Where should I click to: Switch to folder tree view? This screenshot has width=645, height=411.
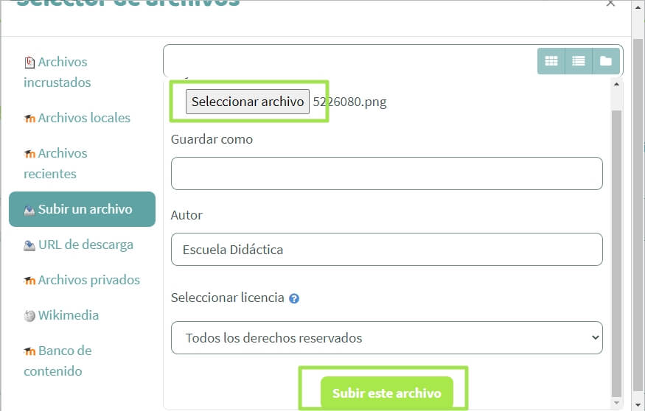click(x=606, y=61)
